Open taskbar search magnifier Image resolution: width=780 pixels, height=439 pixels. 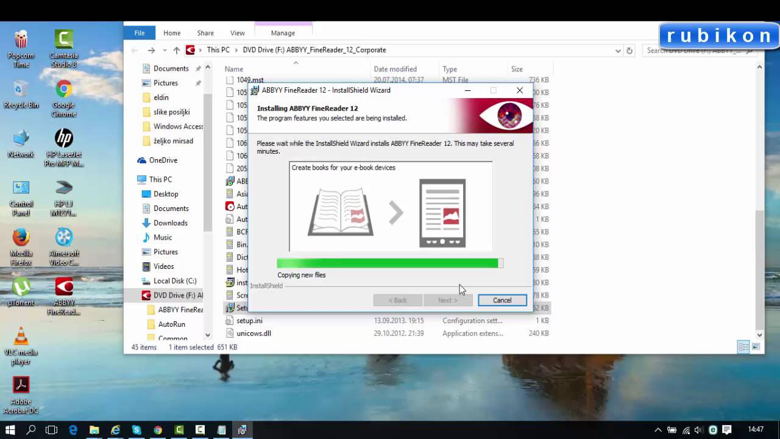[x=31, y=430]
